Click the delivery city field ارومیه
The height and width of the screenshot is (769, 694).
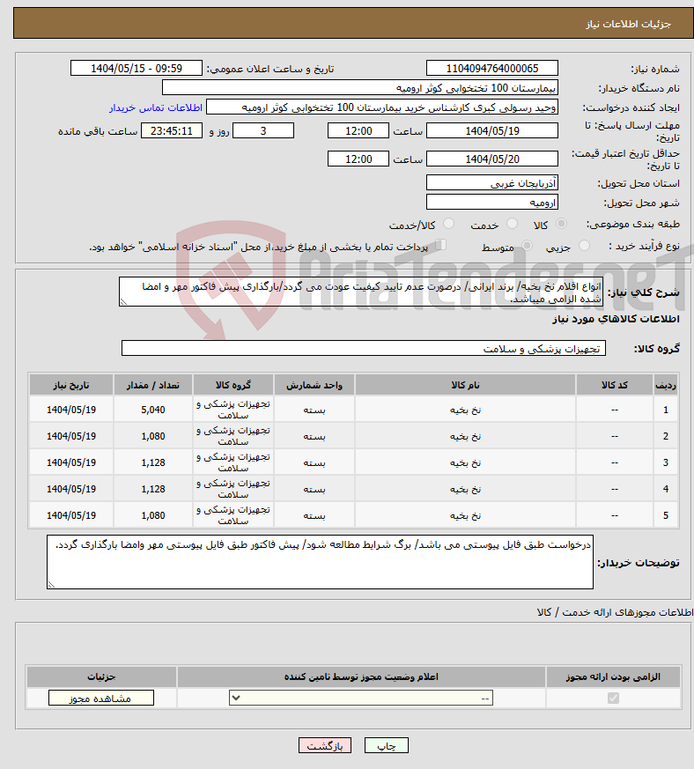pos(492,202)
